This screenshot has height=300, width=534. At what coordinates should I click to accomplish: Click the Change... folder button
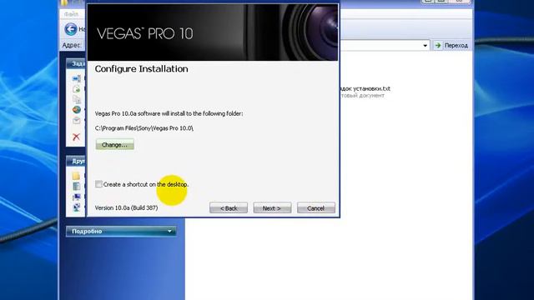(x=115, y=144)
